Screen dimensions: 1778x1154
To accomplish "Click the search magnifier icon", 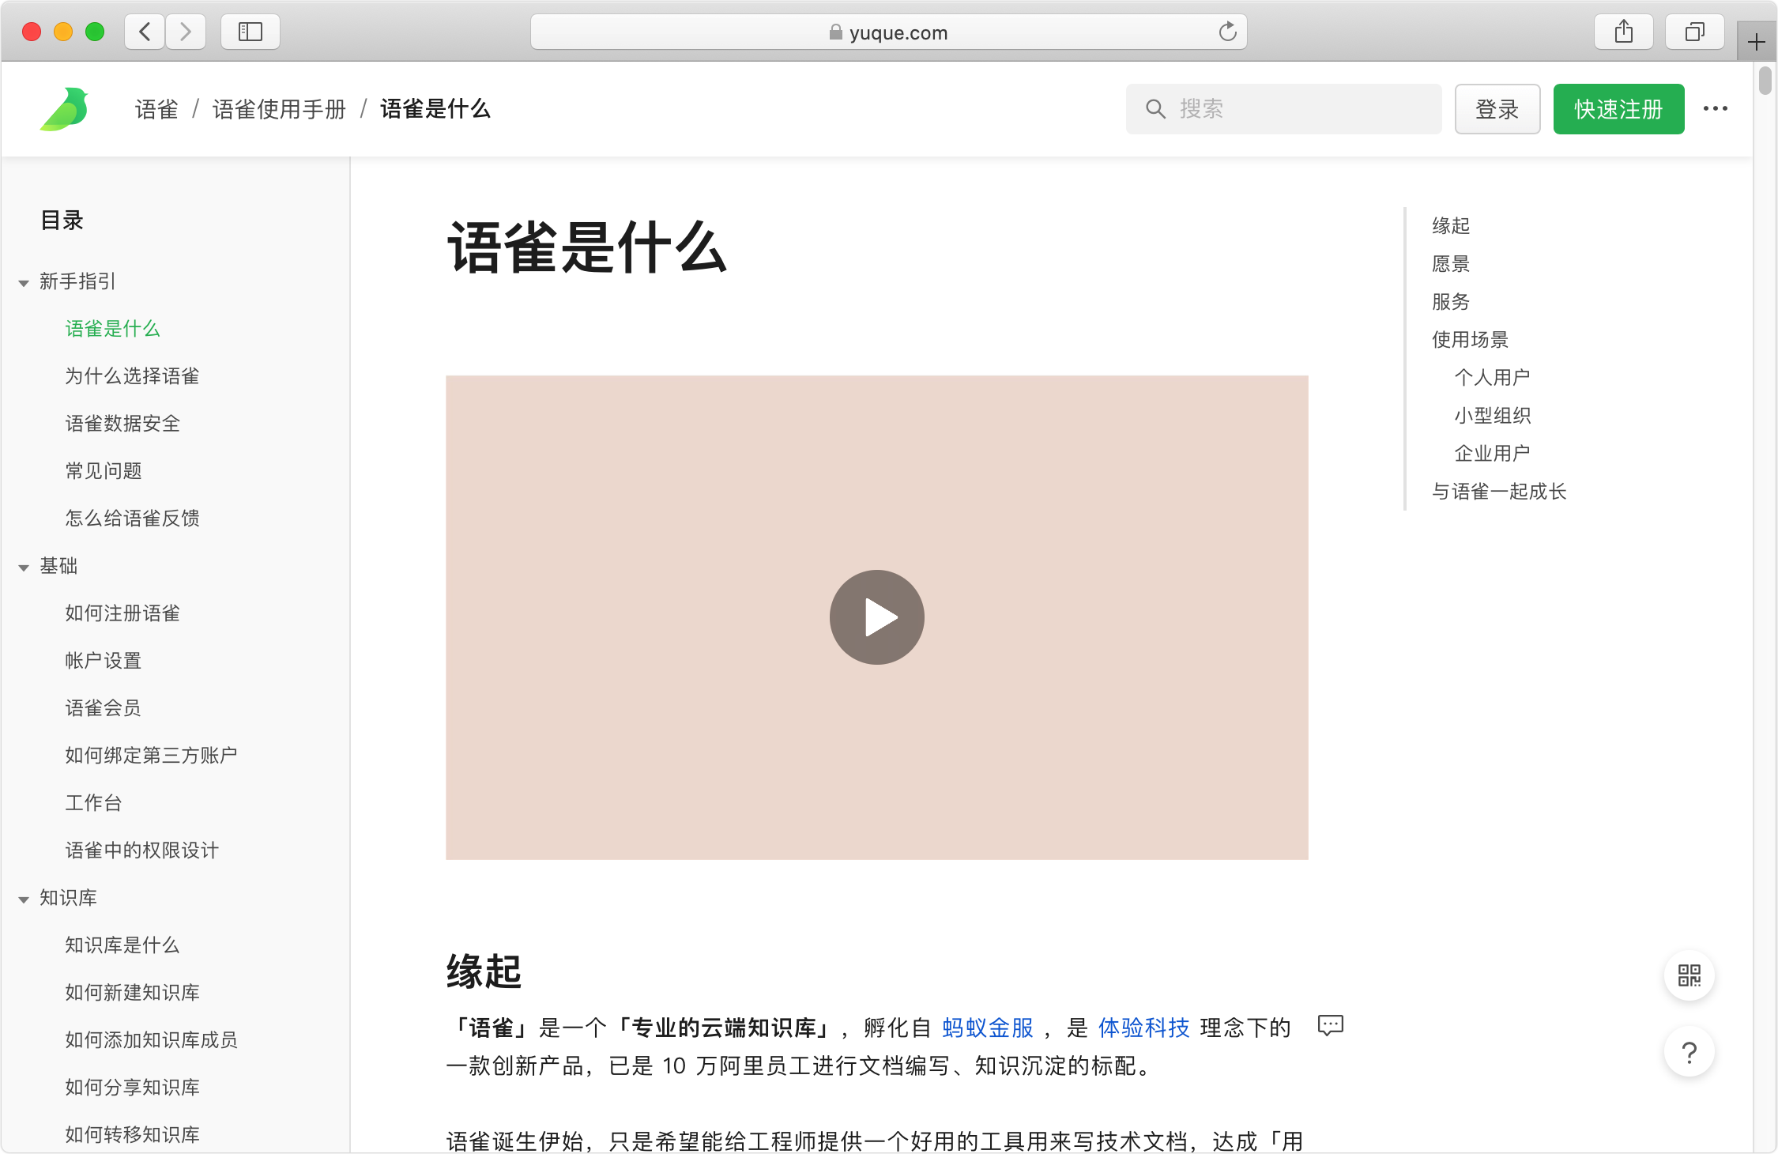I will tap(1155, 109).
